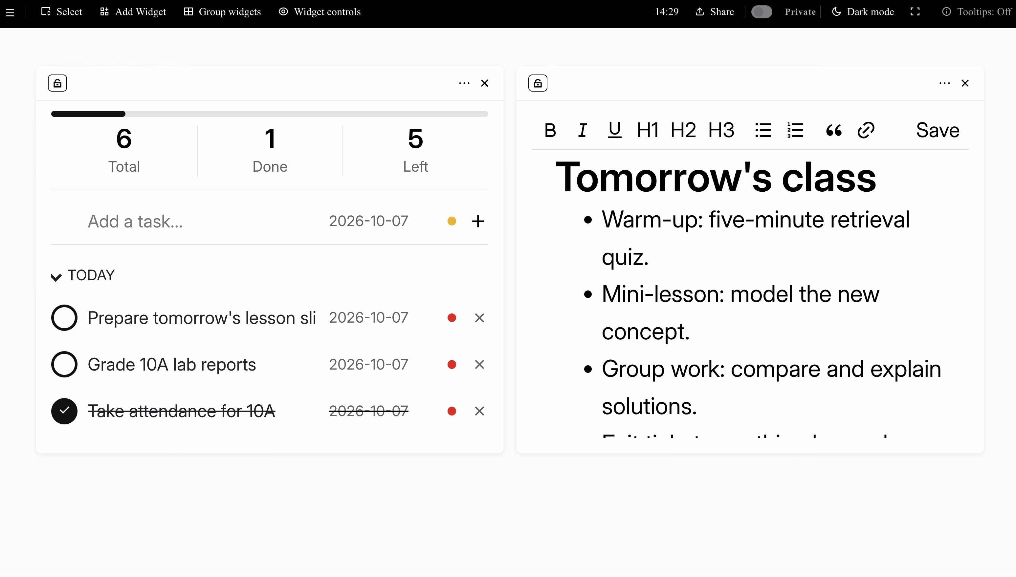Click the Share button

(x=715, y=12)
